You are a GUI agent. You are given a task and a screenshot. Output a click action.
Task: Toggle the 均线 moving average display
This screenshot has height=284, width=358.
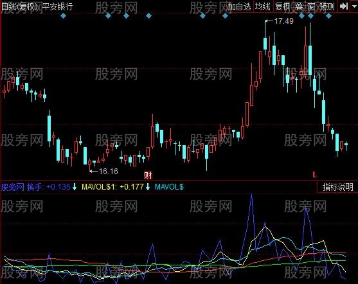click(263, 6)
